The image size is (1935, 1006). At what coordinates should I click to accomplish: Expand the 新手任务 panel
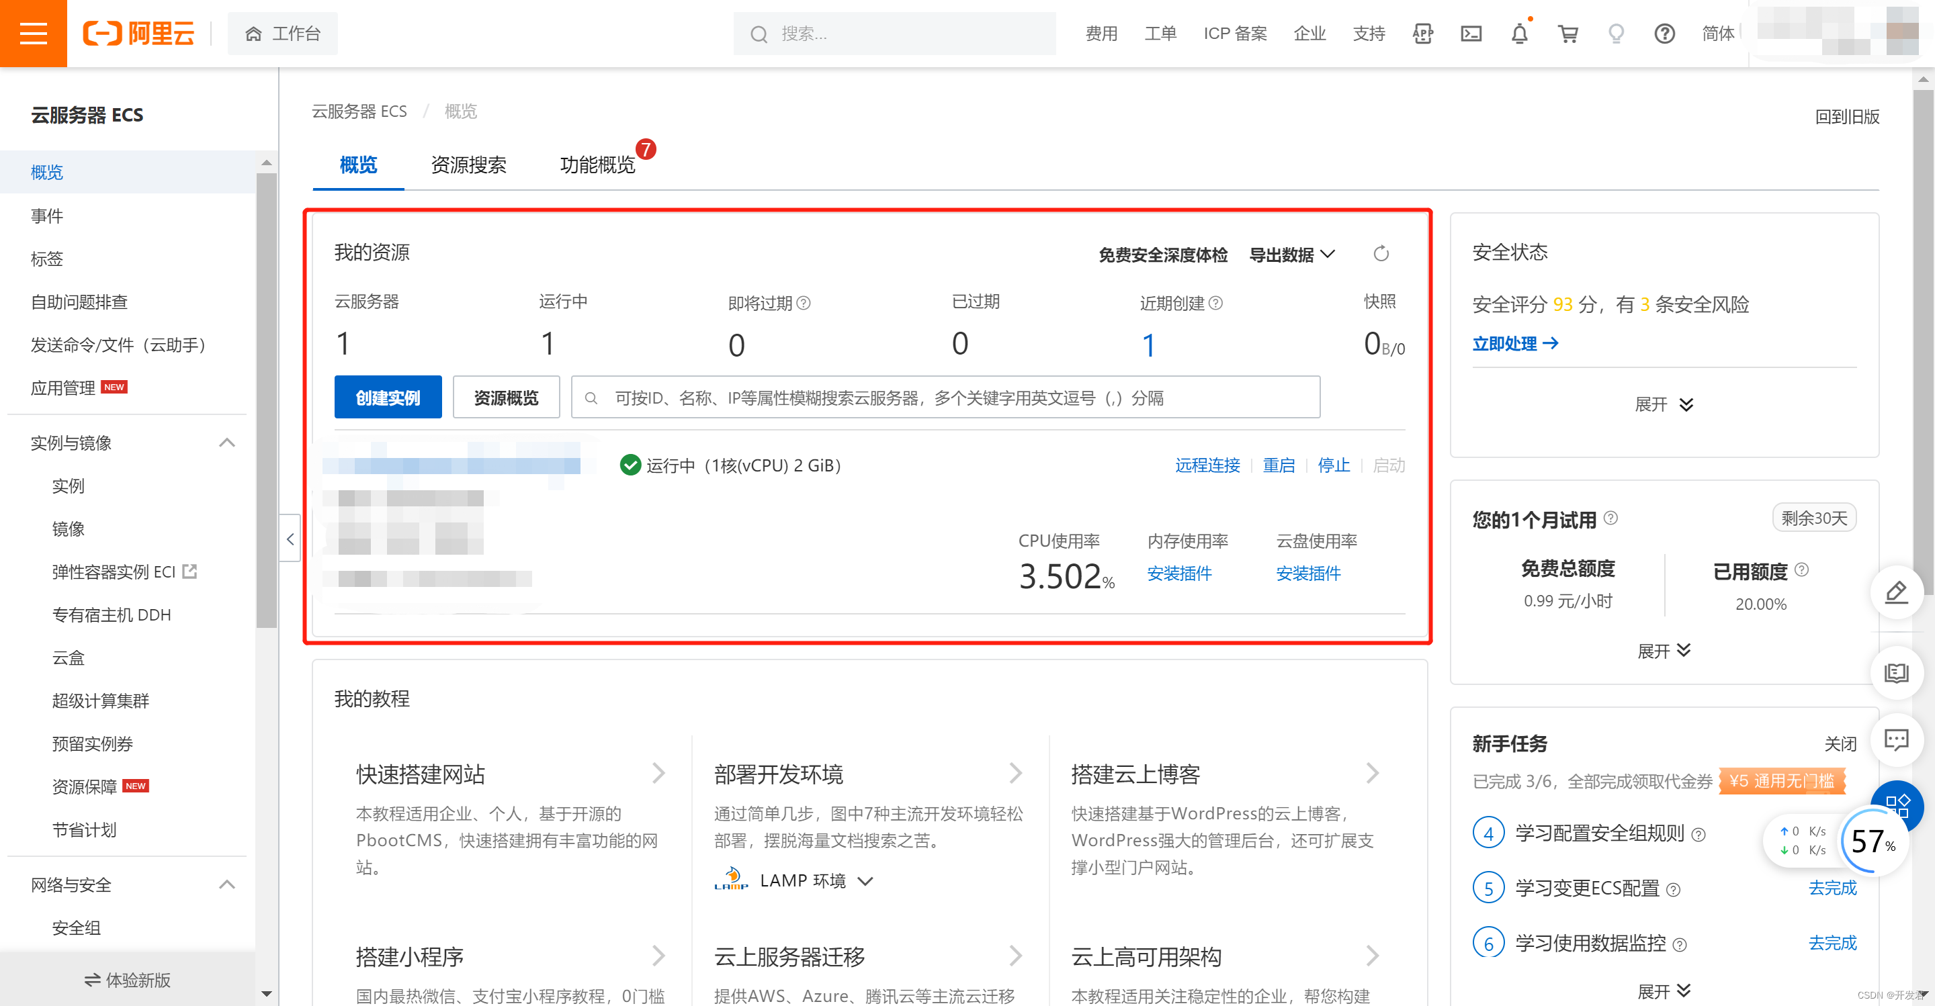pos(1664,991)
